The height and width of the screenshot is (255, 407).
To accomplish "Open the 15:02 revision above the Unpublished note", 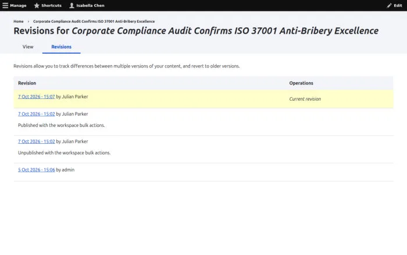I will click(x=36, y=141).
